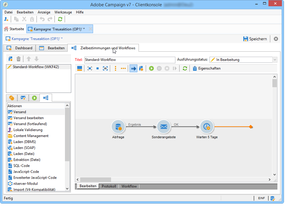Click the copy icon in main toolbar
The height and width of the screenshot is (209, 290).
tap(16, 19)
